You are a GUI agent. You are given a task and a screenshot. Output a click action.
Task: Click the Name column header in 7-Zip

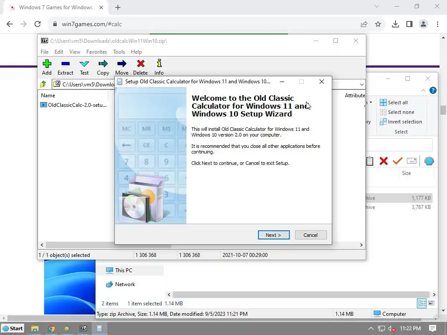tap(48, 96)
